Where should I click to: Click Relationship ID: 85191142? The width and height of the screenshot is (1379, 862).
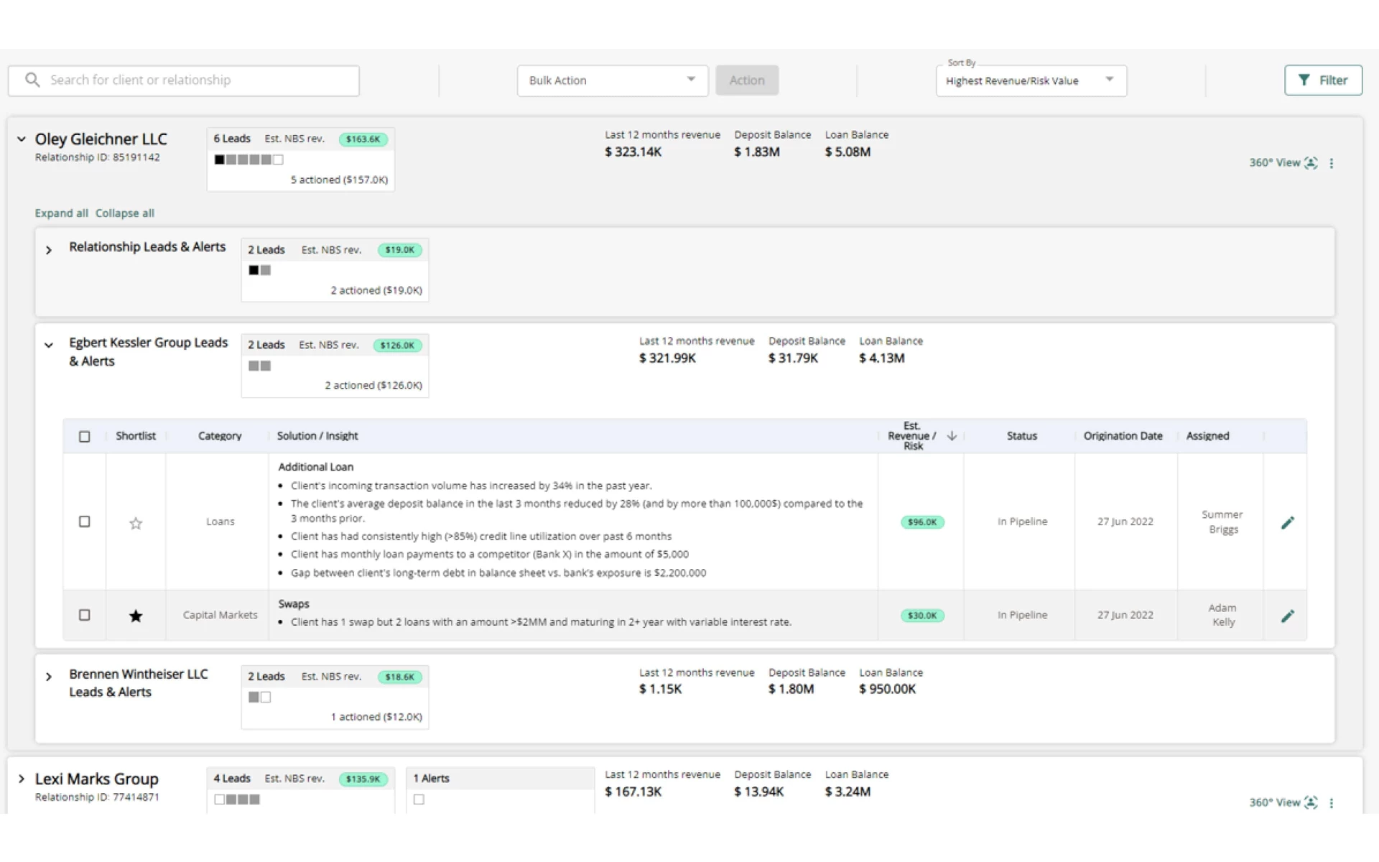(97, 157)
